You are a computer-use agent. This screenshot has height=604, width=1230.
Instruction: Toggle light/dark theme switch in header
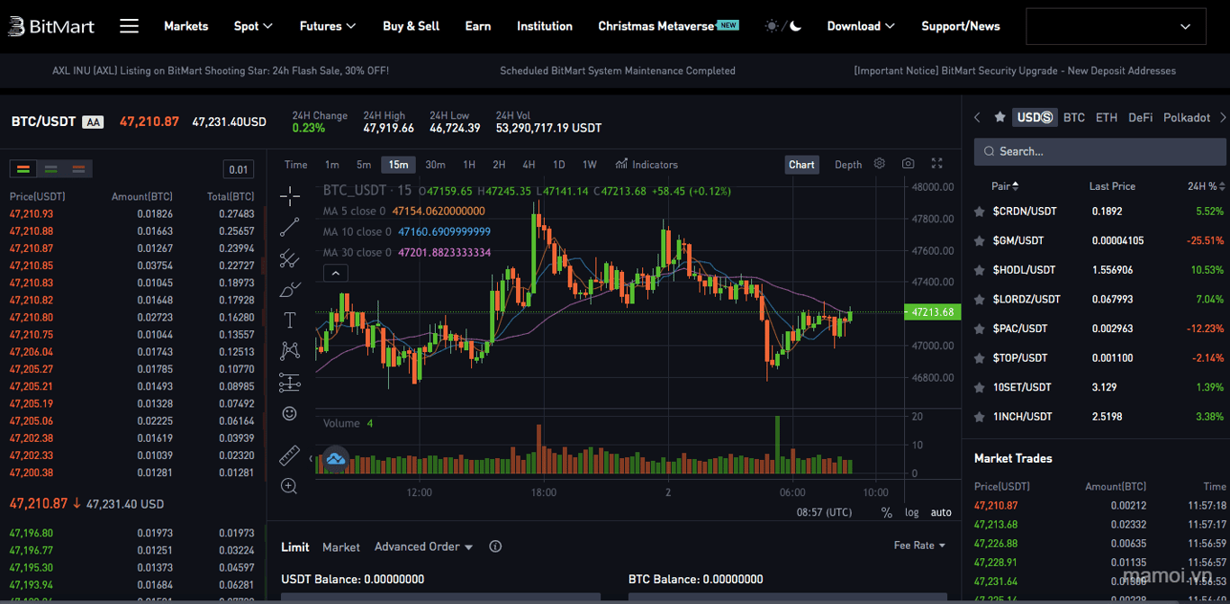782,26
